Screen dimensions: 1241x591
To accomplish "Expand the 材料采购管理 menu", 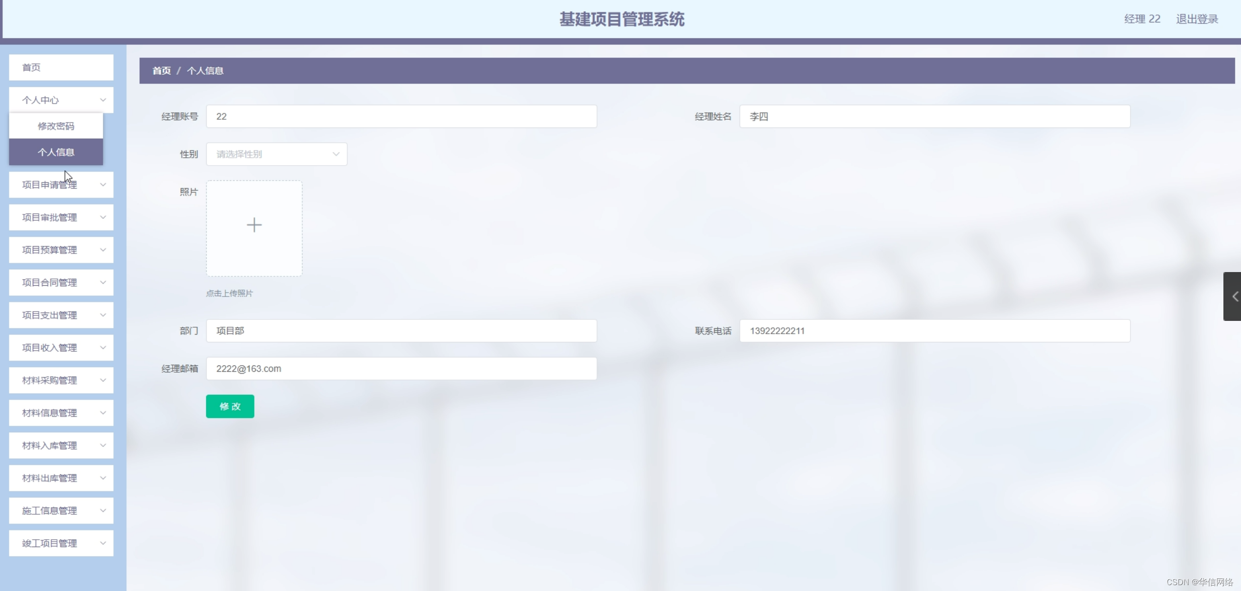I will (x=61, y=380).
